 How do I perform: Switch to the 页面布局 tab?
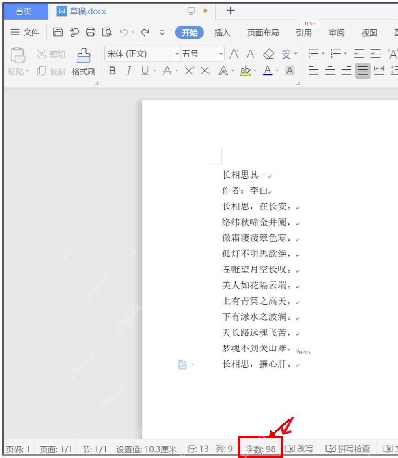coord(263,33)
